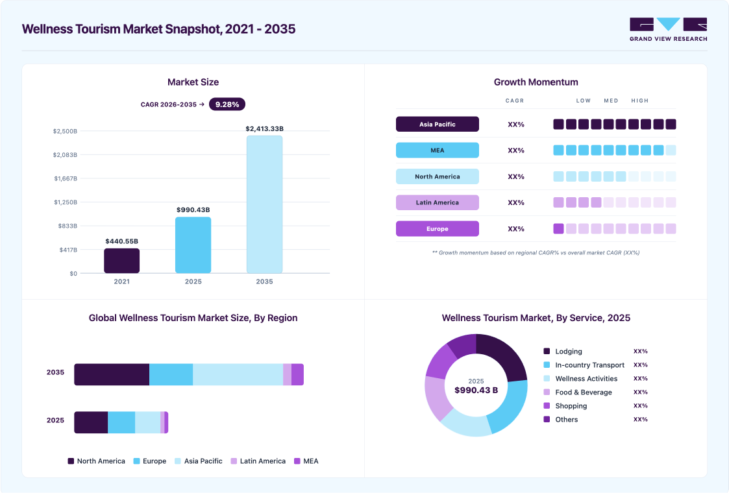Click Latin America legend swatch in region chart

coord(234,461)
